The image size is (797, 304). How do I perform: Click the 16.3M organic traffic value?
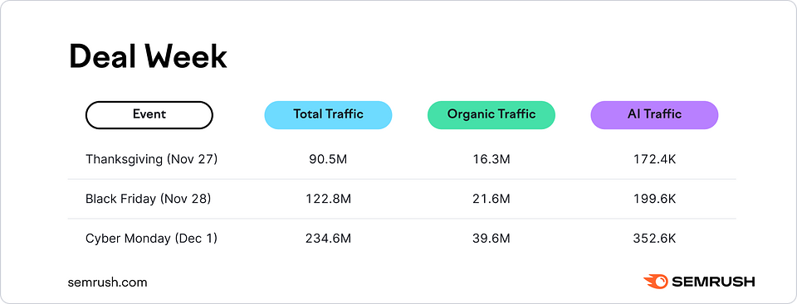(x=491, y=159)
